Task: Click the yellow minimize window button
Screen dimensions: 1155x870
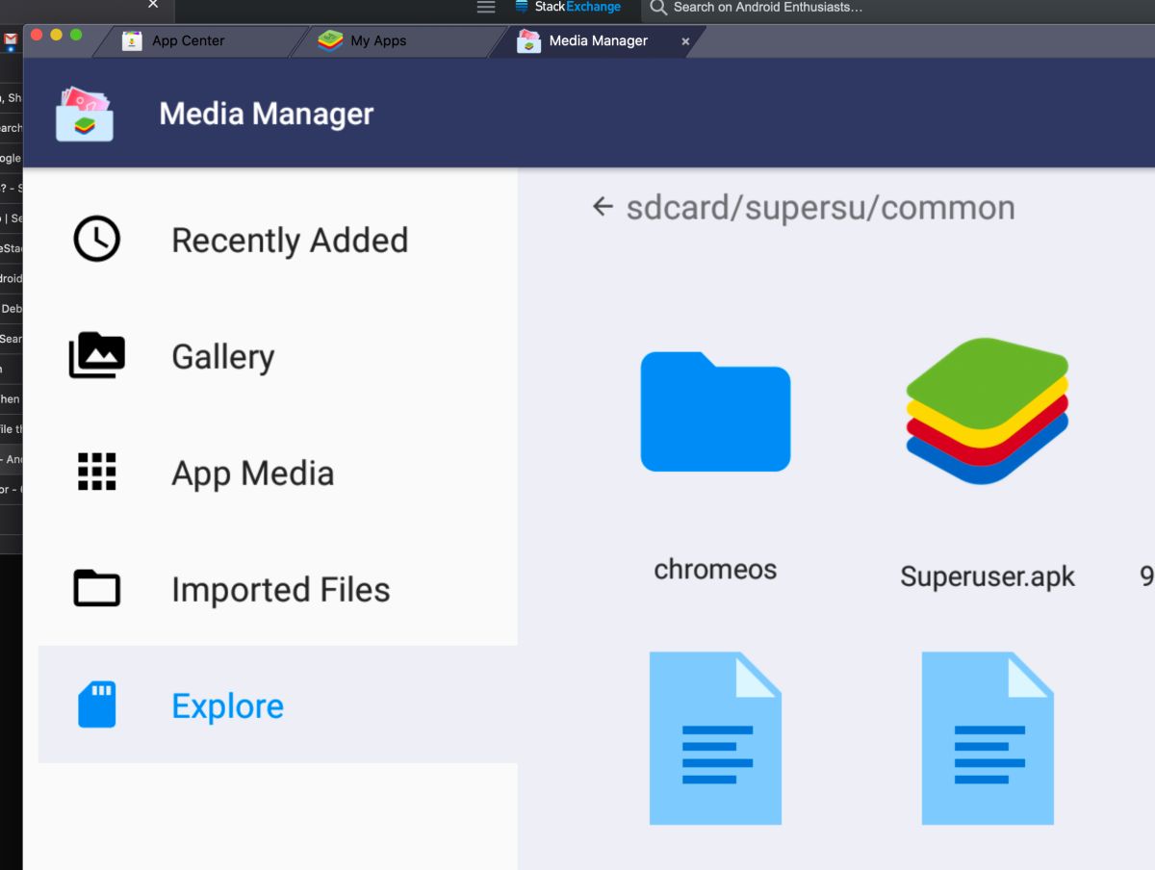Action: pos(56,35)
